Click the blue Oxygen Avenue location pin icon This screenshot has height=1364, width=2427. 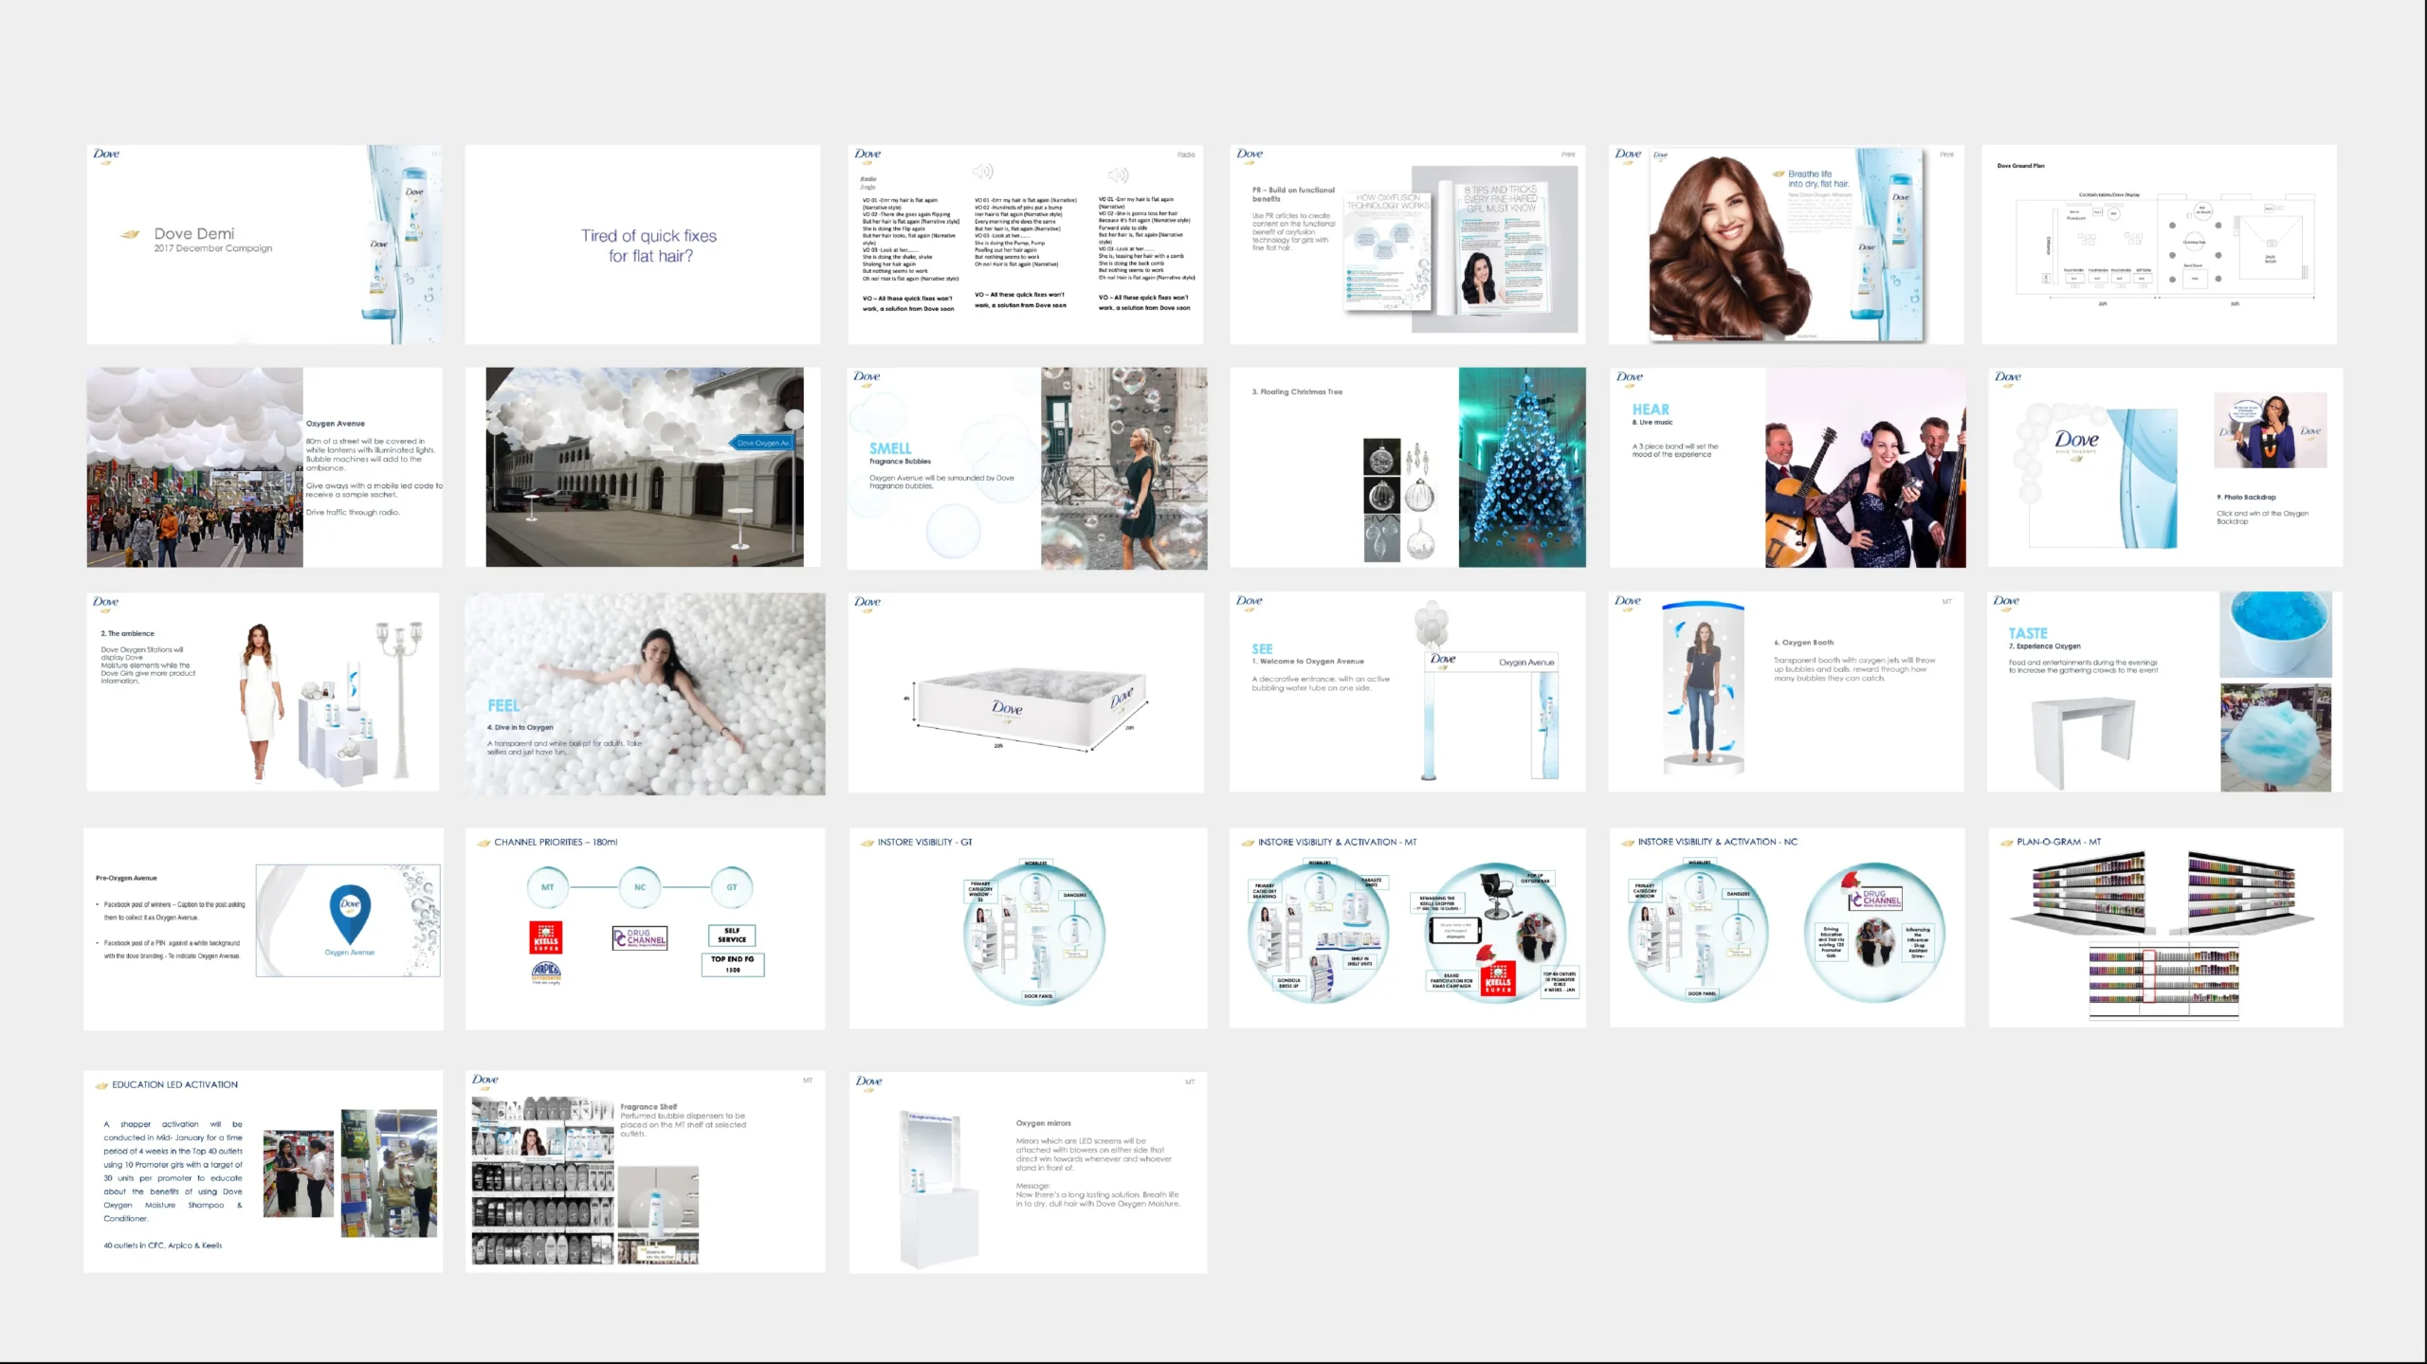(350, 913)
